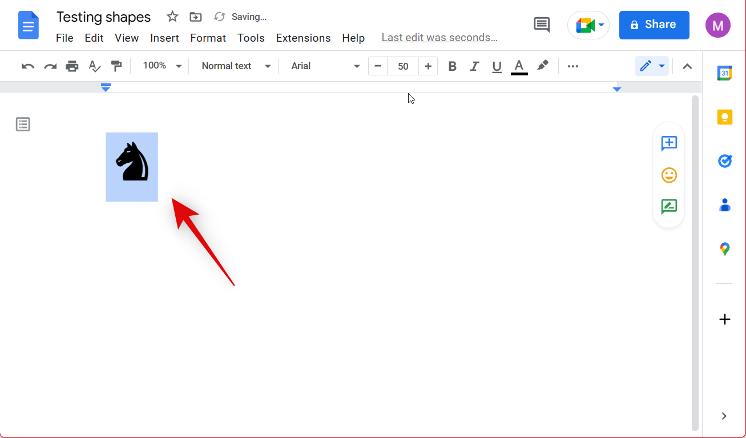Click the Suggest edits icon
Screen dimensions: 746x438
pos(669,206)
